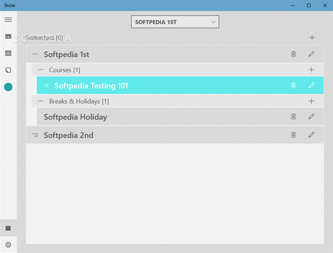Delete the Softpedia 1st semester
Viewport: 333px width, 253px height.
[x=293, y=54]
